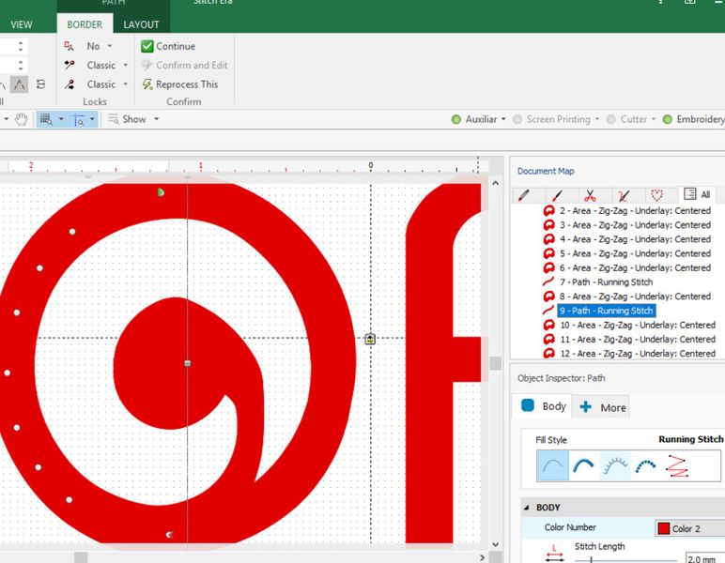This screenshot has width=725, height=563.
Task: Choose the blanket-stitch comb fill style
Action: (615, 465)
